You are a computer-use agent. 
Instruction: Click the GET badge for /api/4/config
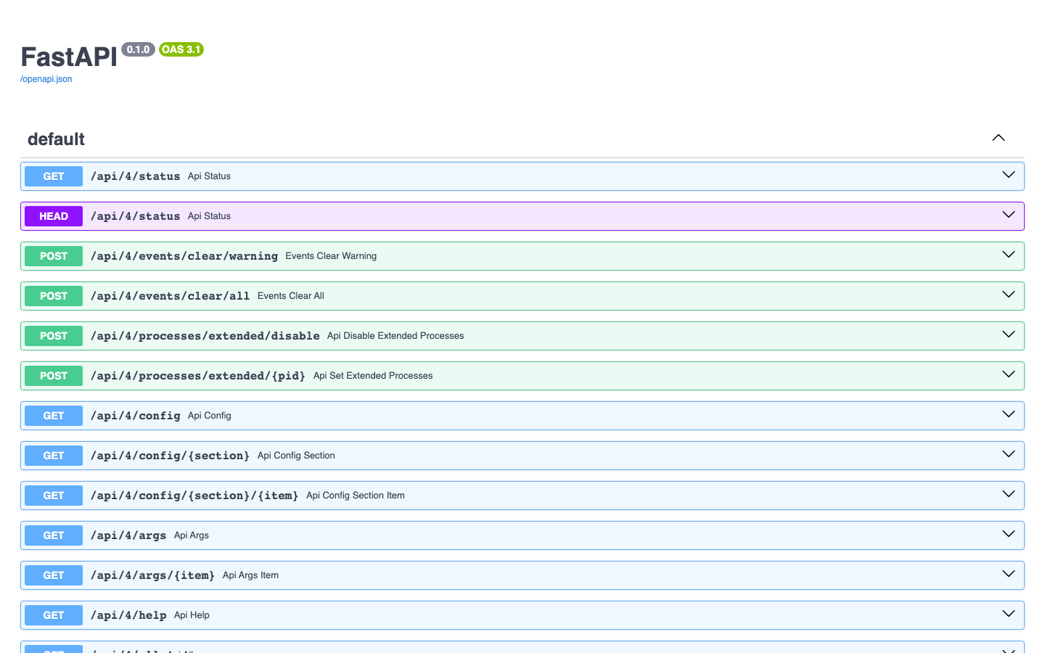click(x=54, y=416)
